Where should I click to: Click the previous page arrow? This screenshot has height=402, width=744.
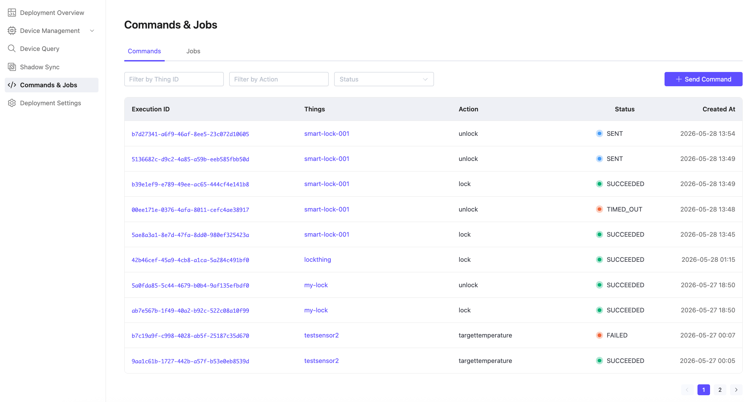(x=687, y=390)
